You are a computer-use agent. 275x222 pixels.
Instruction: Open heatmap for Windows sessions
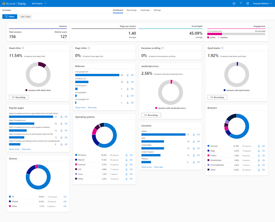tap(126, 155)
